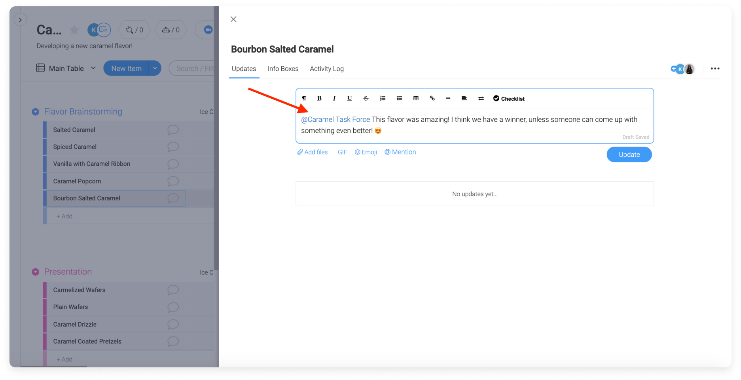The image size is (741, 380).
Task: Open the automations counter
Action: (171, 30)
